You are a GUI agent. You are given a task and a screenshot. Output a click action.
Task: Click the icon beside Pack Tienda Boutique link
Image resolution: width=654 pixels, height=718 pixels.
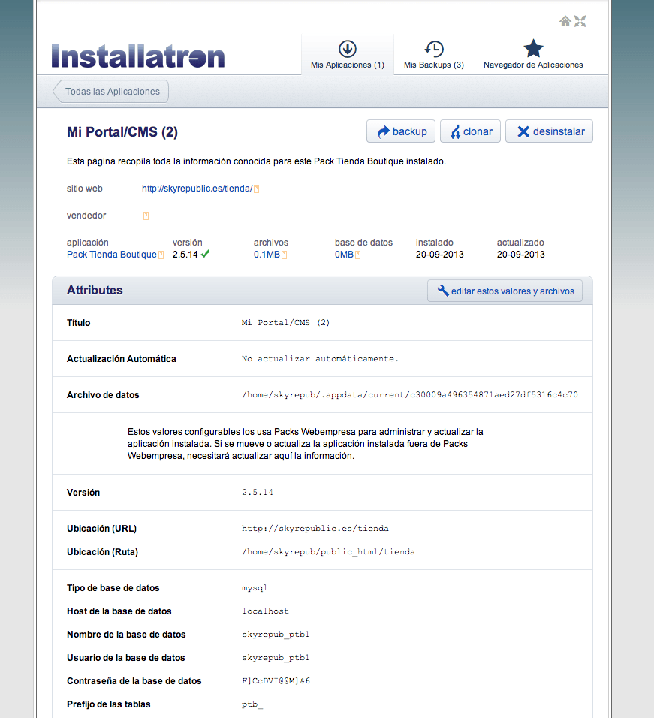click(x=161, y=255)
